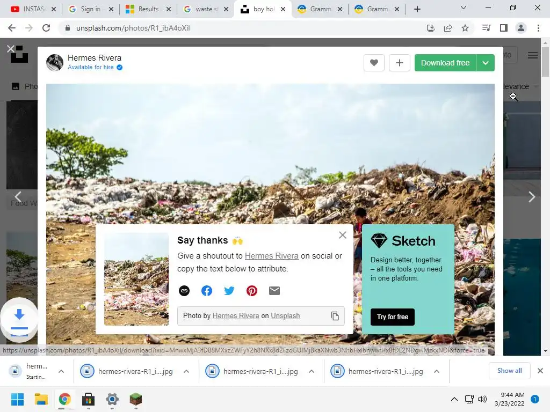Open the Chrome profile icon
Screen dimensions: 550x412
coord(521,28)
